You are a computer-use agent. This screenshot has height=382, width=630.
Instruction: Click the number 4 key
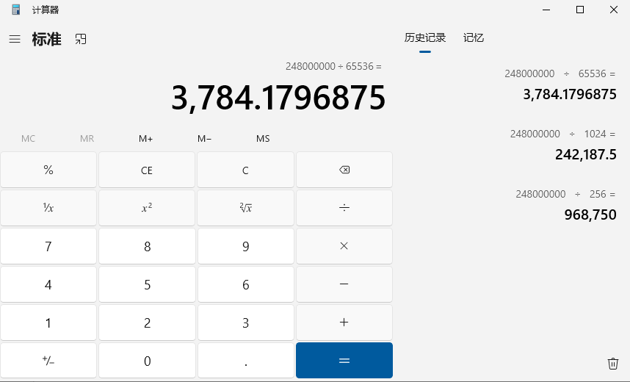pos(48,284)
